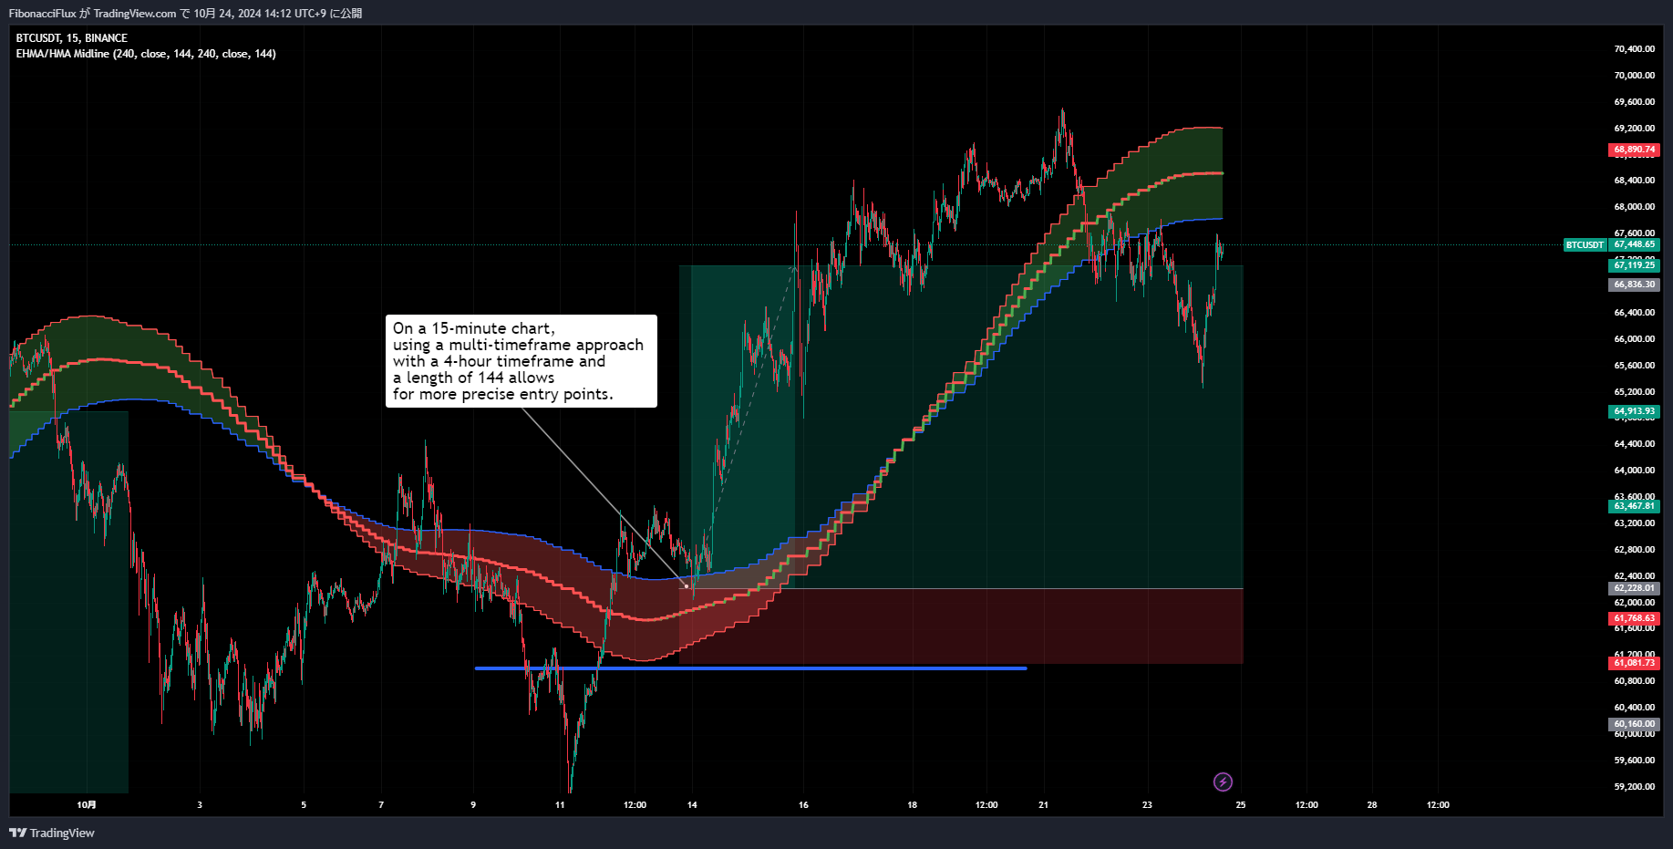Viewport: 1673px width, 849px height.
Task: Click the gray 60,160.00 price label
Action: click(1634, 724)
